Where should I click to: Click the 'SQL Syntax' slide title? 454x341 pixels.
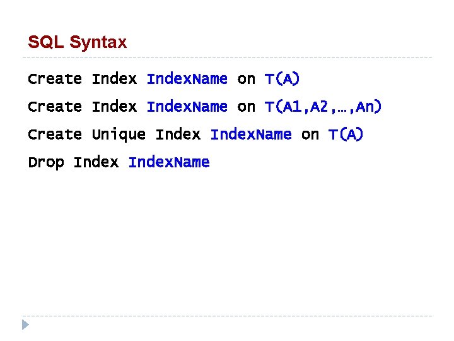pos(78,42)
